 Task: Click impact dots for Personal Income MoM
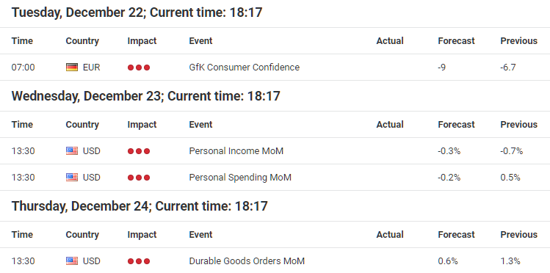coord(139,151)
